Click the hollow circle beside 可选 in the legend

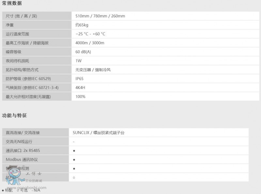tap(18, 190)
